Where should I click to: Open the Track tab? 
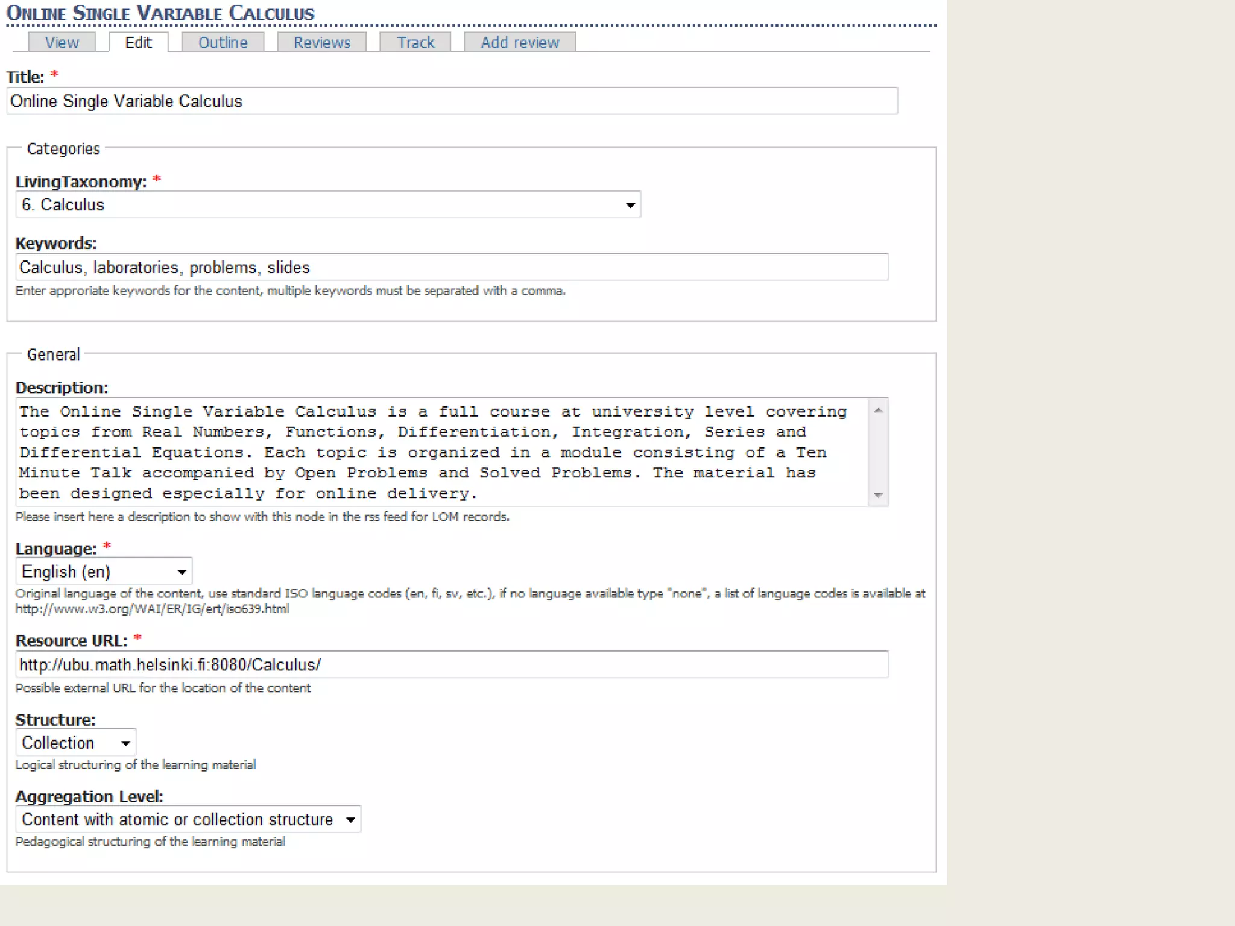click(415, 42)
